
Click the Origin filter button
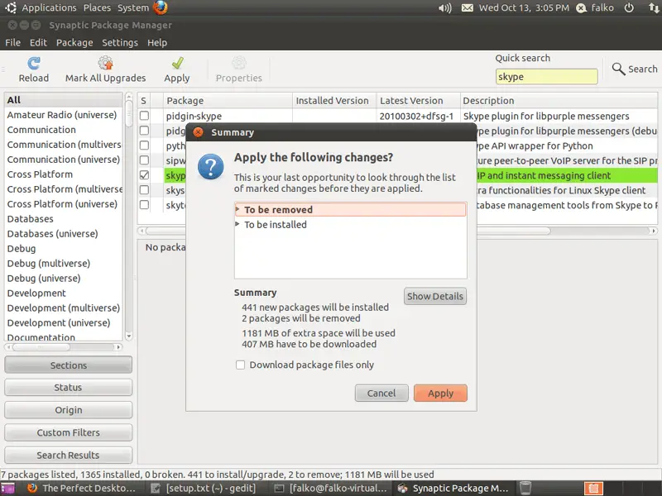(69, 410)
